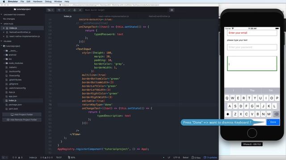286x160 pixels.
Task: Click the updates indicator in status bar
Action: click(x=210, y=157)
